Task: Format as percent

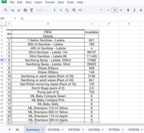Action: pyautogui.click(x=61, y=10)
